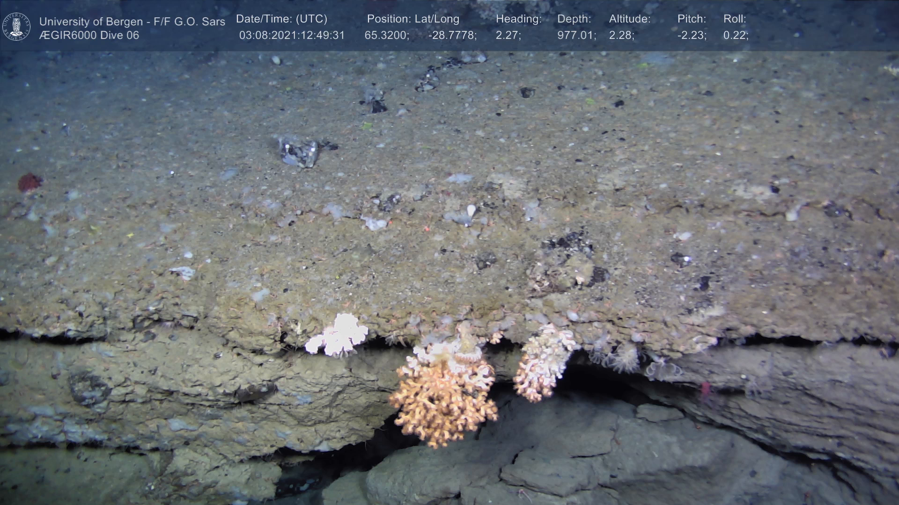899x505 pixels.
Task: Click the large orange coral colony
Action: pos(442,402)
